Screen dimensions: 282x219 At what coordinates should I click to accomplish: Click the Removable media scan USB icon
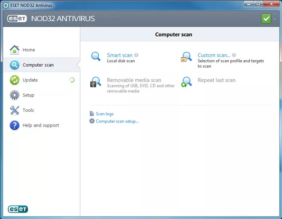pos(96,82)
